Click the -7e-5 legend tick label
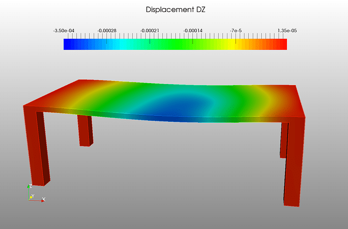 point(236,31)
